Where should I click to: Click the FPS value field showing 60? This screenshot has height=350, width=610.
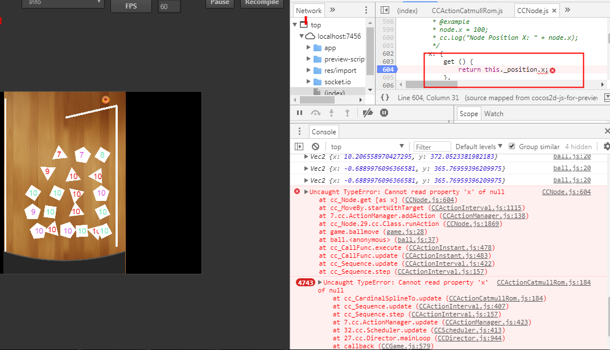[x=169, y=6]
